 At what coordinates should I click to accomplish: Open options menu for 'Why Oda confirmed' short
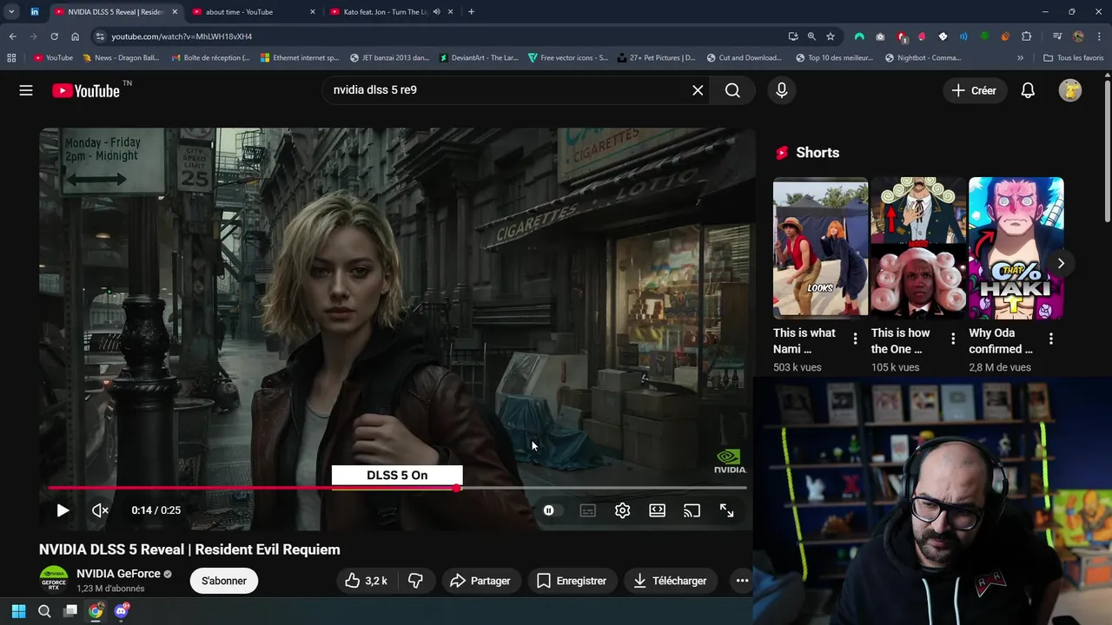[1051, 339]
